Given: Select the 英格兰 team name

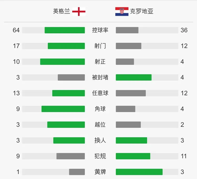Looking at the screenshot, I should 61,11.
